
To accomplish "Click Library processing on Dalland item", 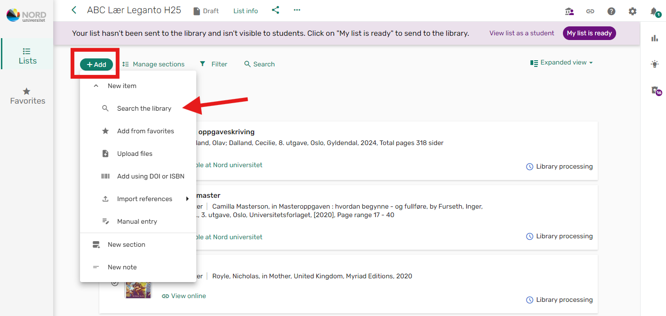I will [x=559, y=166].
